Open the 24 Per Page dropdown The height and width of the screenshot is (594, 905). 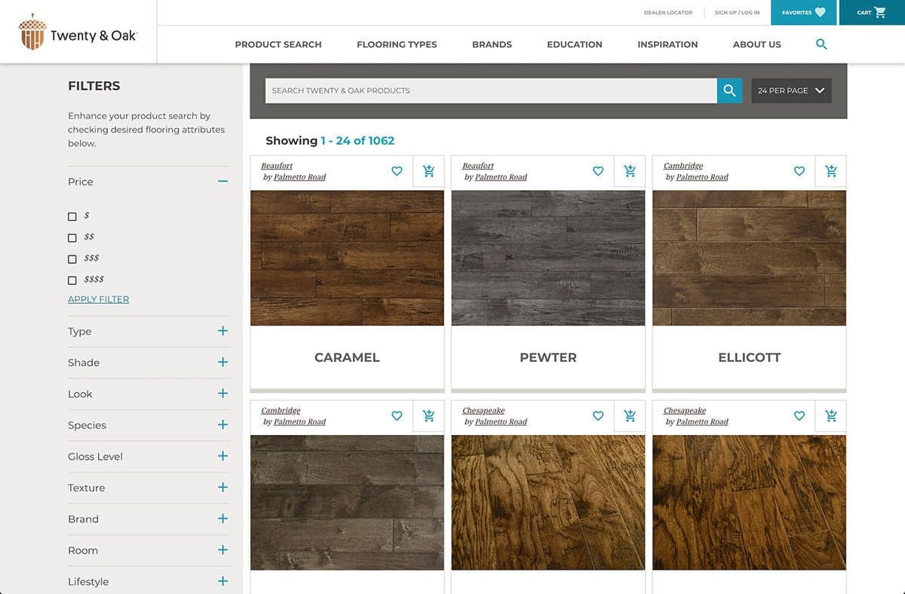791,90
